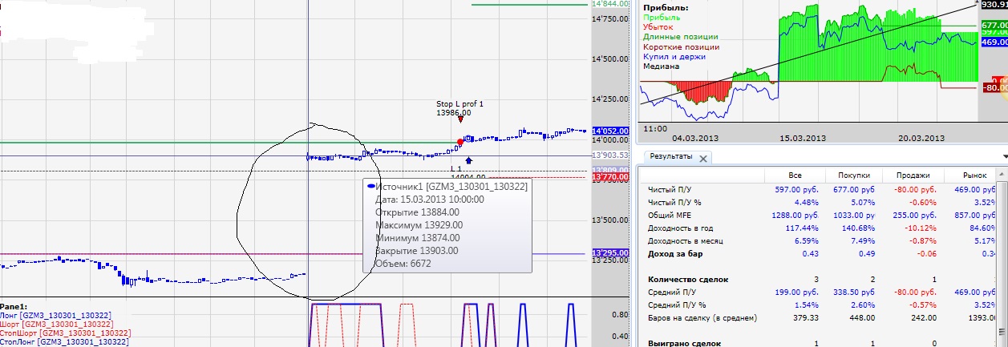Image resolution: width=1008 pixels, height=347 pixels.
Task: Click the Длинные позиции legend entry
Action: (x=681, y=36)
